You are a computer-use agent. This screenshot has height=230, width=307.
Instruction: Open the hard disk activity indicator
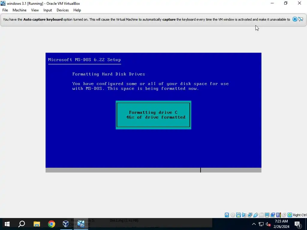[227, 215]
